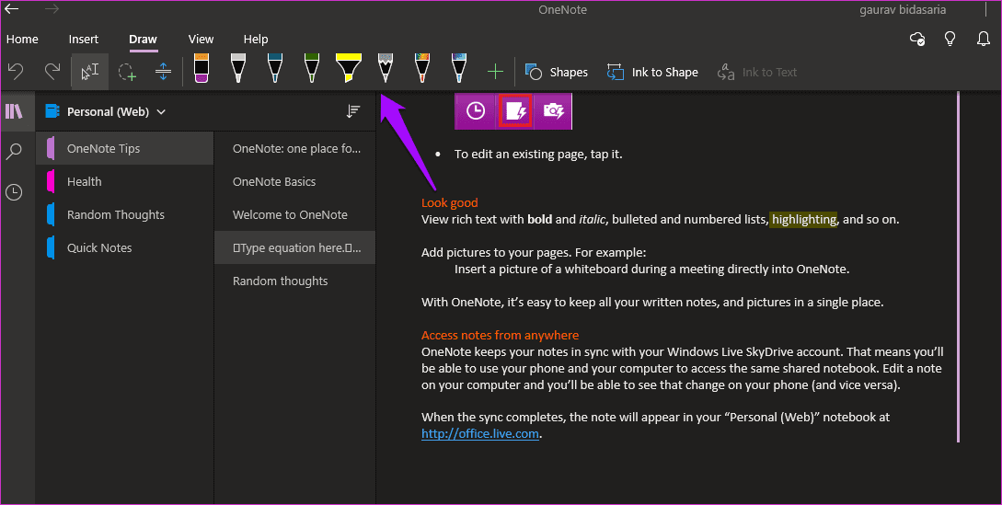Add a new pen with plus icon

coord(495,72)
